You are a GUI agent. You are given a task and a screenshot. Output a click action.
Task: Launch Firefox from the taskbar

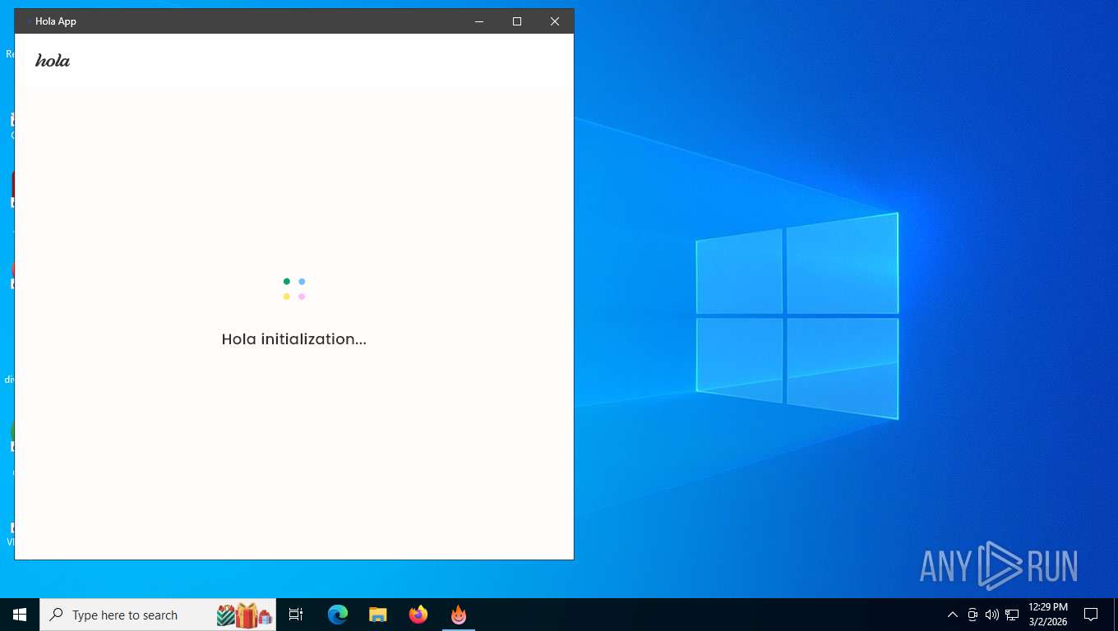click(x=418, y=615)
